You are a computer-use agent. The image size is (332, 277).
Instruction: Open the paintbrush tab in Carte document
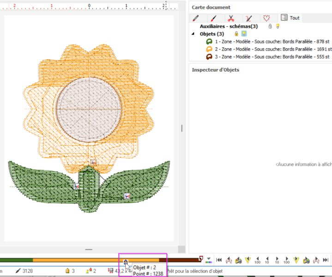[213, 18]
